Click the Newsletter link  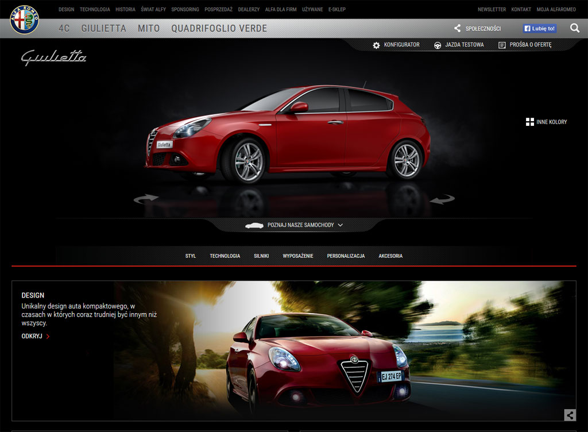(x=492, y=9)
